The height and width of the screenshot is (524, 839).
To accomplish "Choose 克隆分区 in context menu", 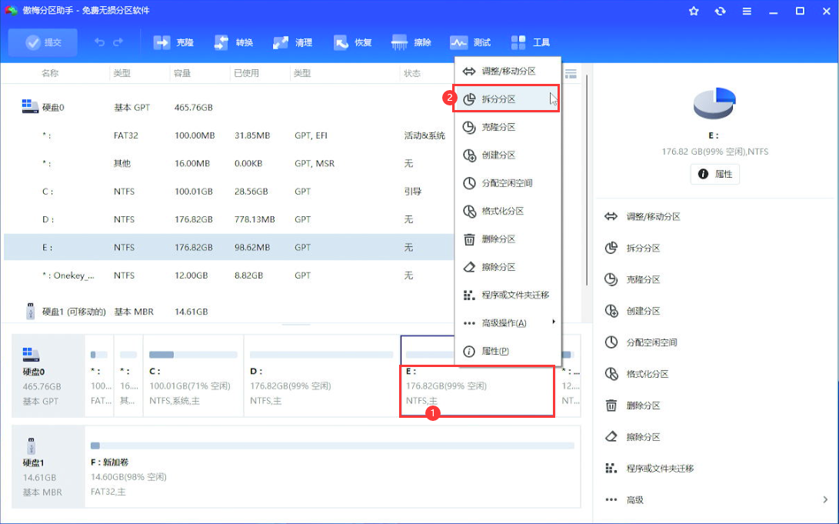I will tap(508, 127).
